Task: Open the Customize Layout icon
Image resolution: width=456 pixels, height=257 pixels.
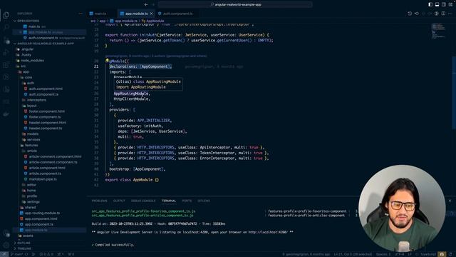Action: coord(450,4)
